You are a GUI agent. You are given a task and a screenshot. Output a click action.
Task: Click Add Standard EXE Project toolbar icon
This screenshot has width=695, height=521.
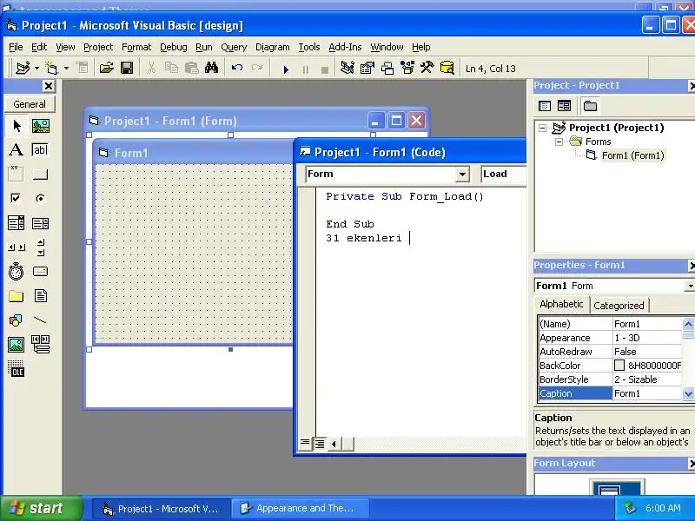pos(23,69)
